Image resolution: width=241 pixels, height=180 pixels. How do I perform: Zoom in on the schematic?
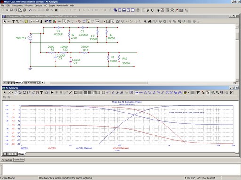click(179, 21)
